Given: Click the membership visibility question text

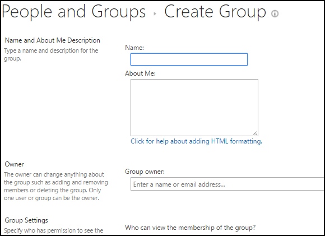Looking at the screenshot, I should click(x=191, y=228).
